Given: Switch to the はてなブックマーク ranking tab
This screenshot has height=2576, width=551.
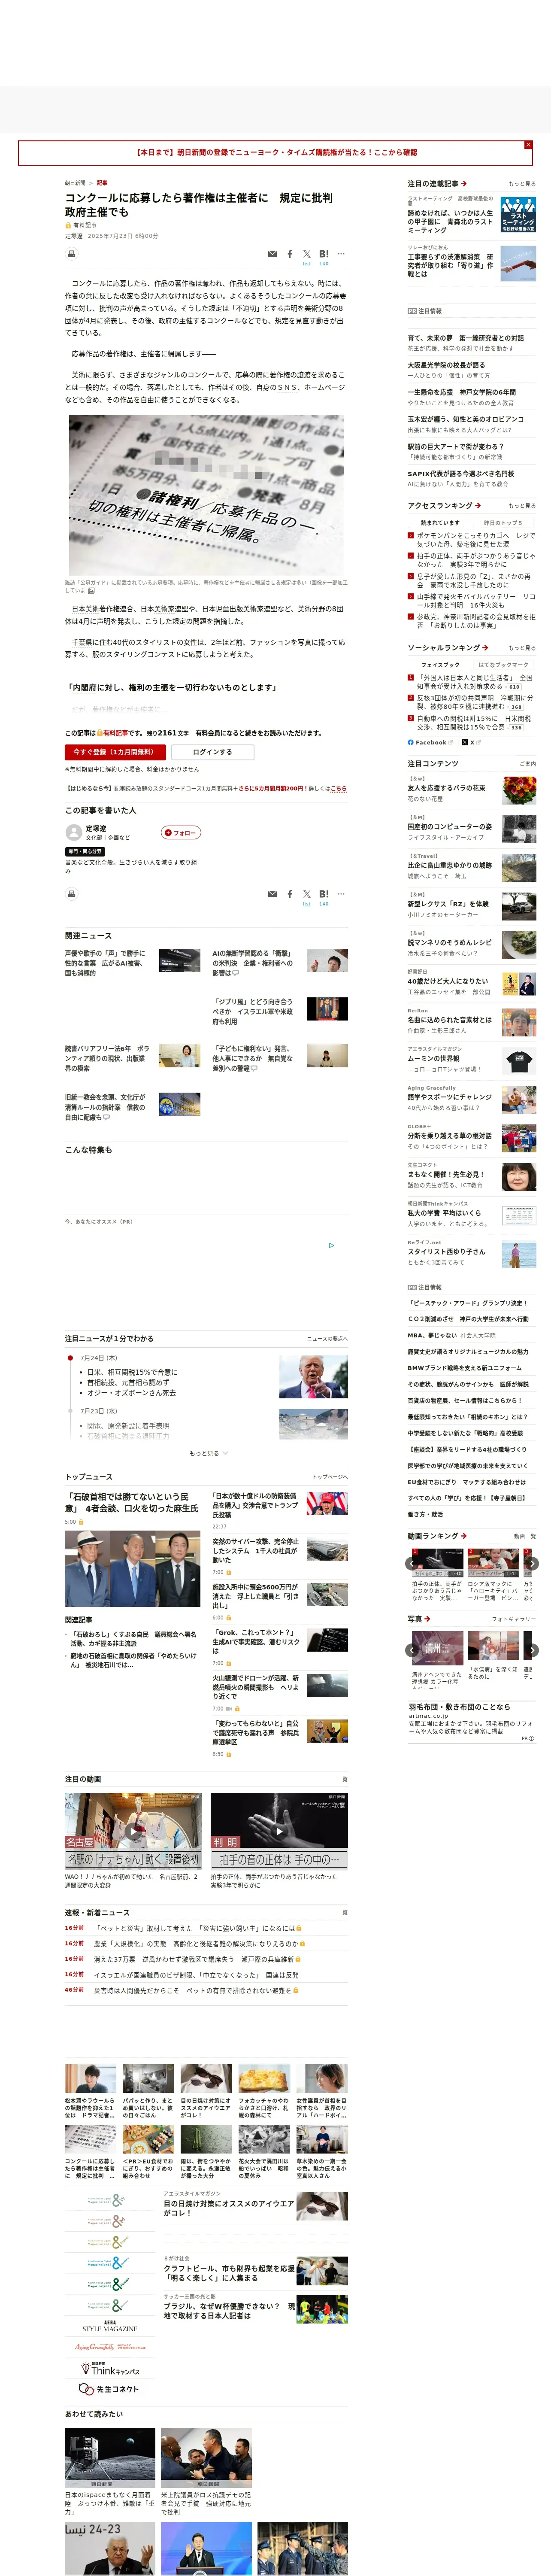Looking at the screenshot, I should click(503, 664).
